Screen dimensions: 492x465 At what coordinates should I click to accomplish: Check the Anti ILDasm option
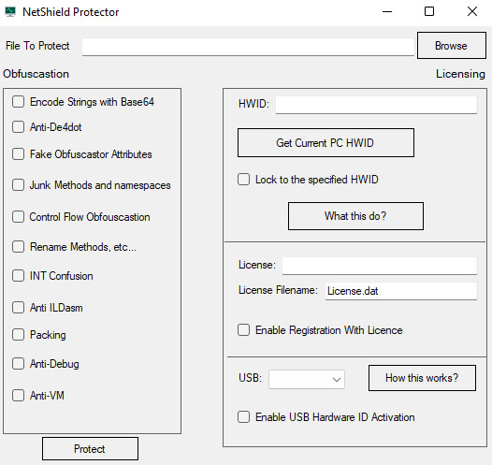coord(18,308)
